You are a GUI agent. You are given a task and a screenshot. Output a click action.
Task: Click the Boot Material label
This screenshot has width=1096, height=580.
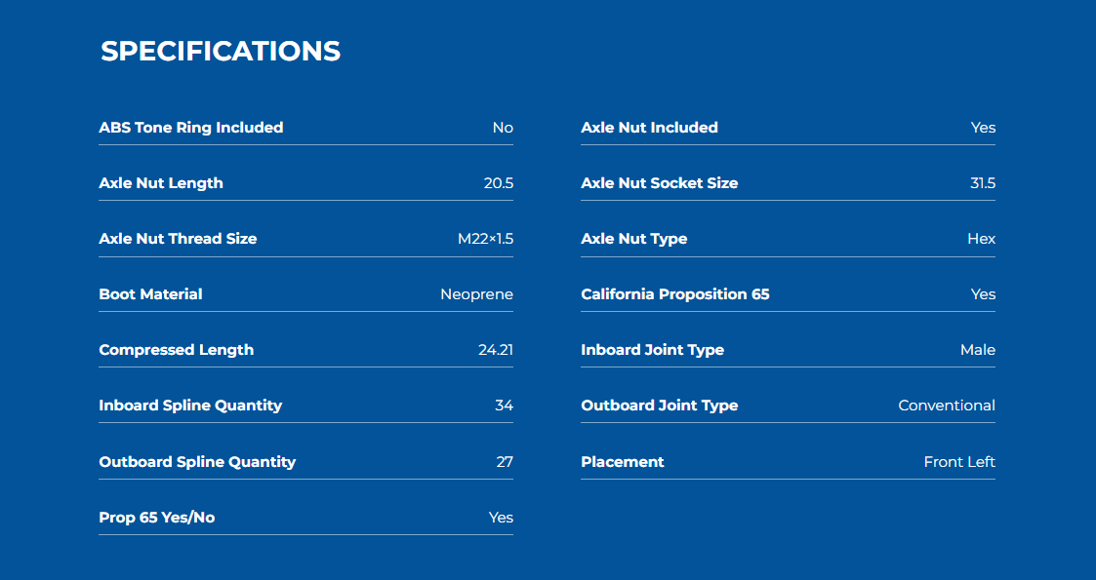coord(150,294)
